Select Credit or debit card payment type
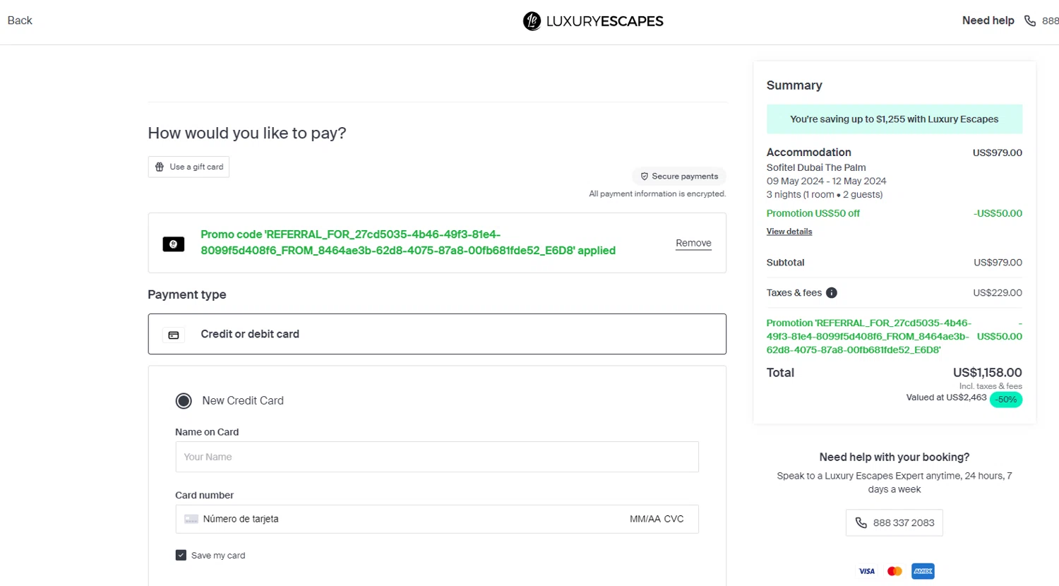The image size is (1059, 586). tap(436, 334)
